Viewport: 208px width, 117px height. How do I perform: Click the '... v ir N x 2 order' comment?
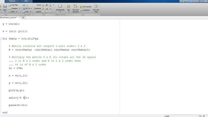click(45, 61)
